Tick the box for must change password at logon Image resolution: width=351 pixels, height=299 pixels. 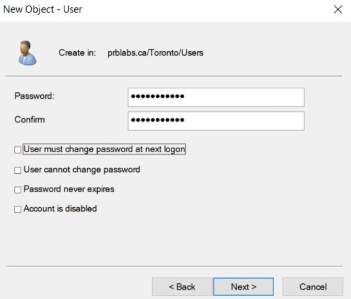(18, 150)
